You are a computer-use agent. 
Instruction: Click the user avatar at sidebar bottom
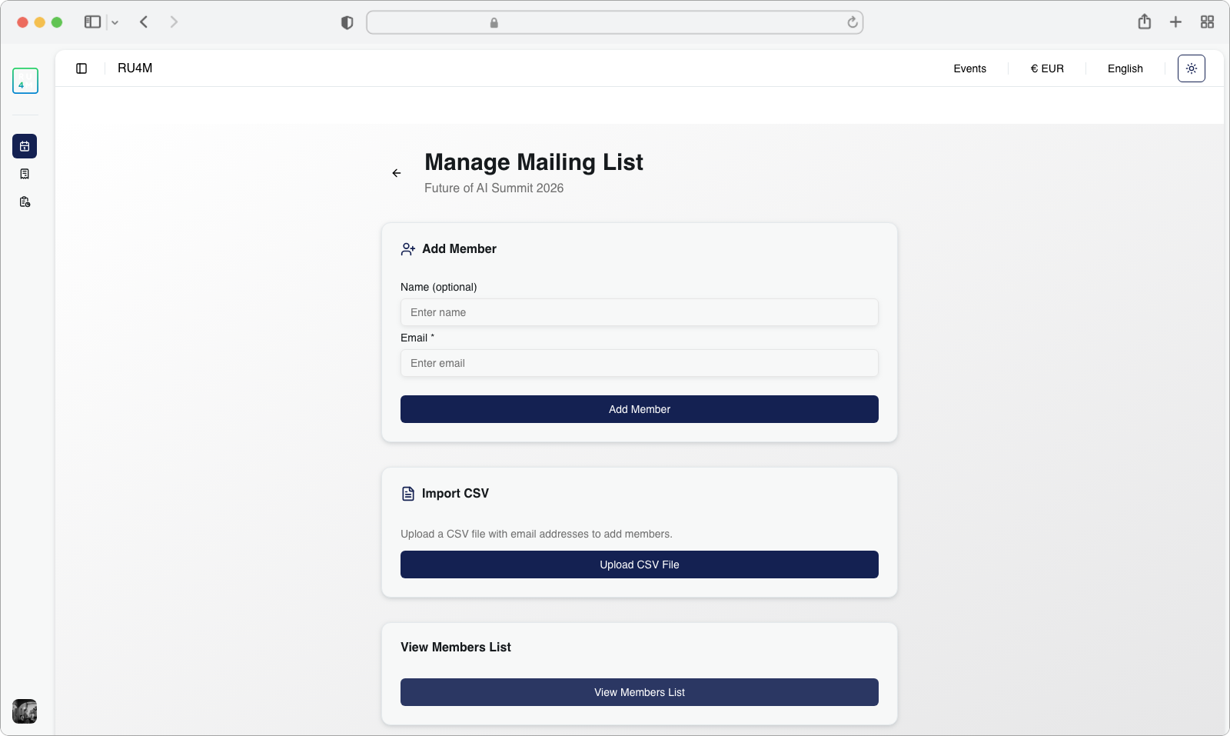pyautogui.click(x=25, y=711)
